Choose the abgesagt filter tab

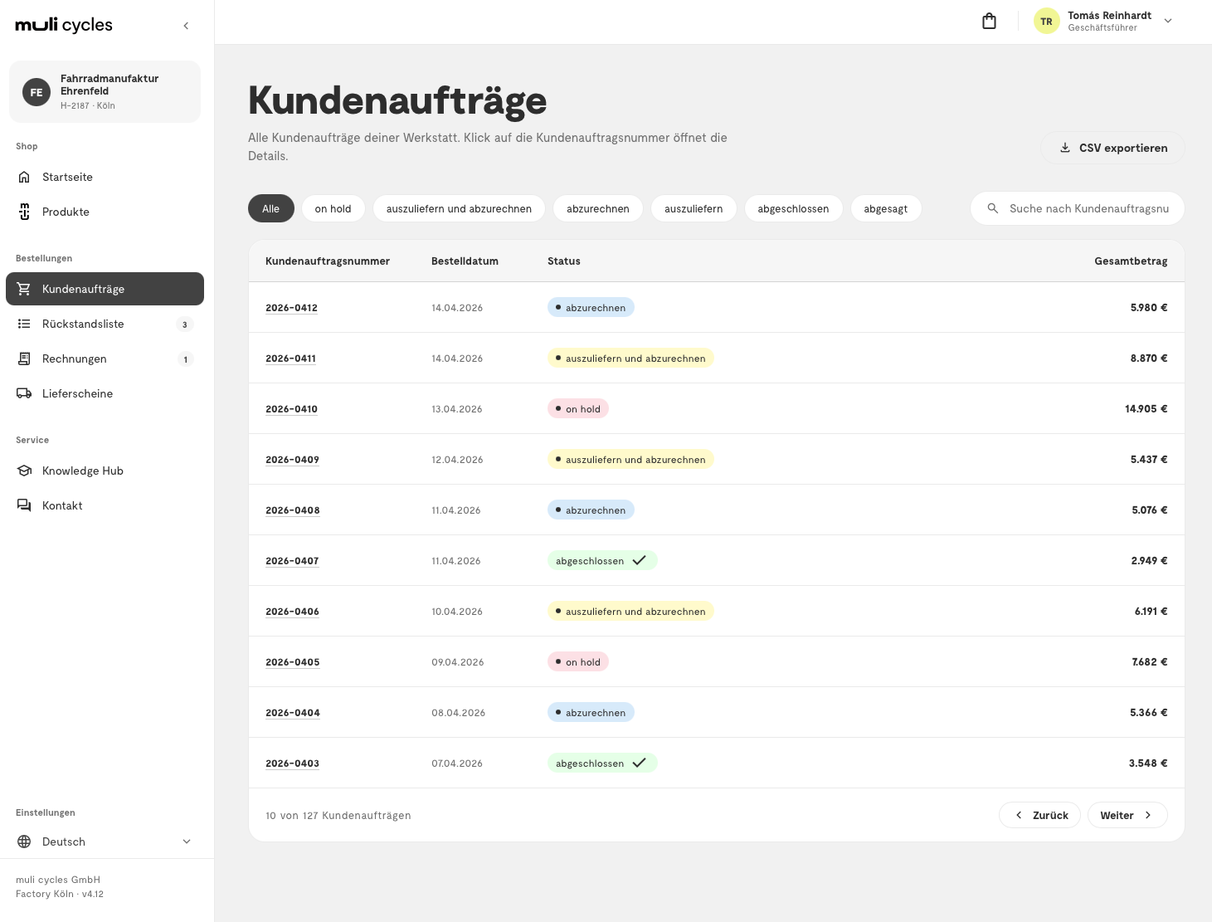[885, 208]
